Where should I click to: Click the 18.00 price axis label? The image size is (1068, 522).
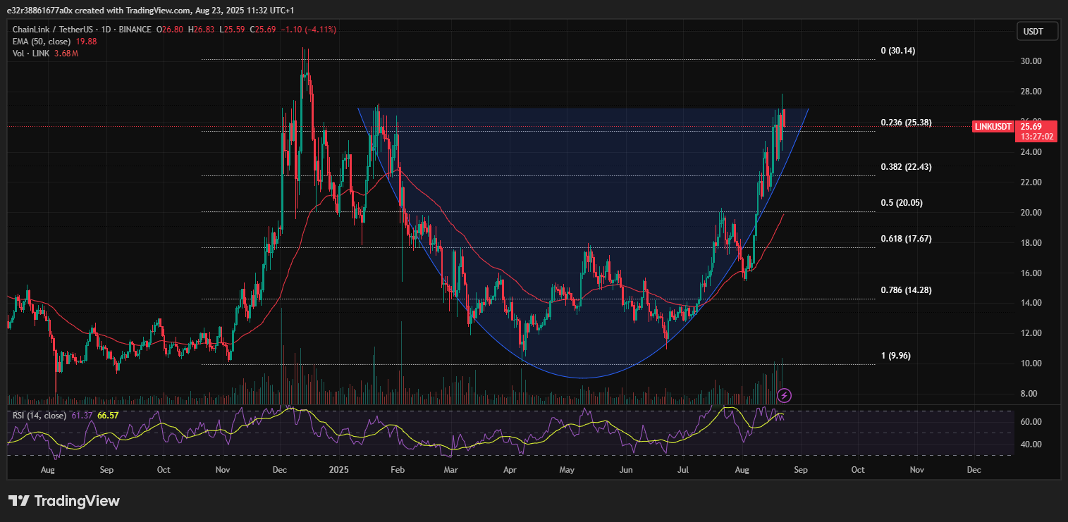(x=1032, y=243)
